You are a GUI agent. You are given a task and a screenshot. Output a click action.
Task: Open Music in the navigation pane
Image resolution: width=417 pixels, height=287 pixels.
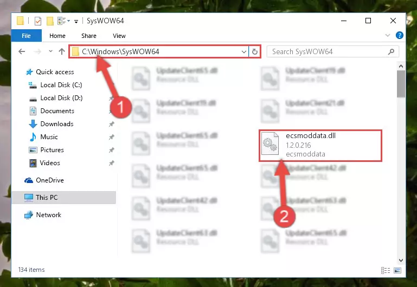49,137
